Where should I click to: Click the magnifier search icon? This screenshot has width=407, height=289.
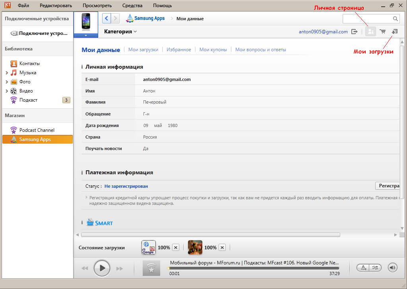click(395, 19)
